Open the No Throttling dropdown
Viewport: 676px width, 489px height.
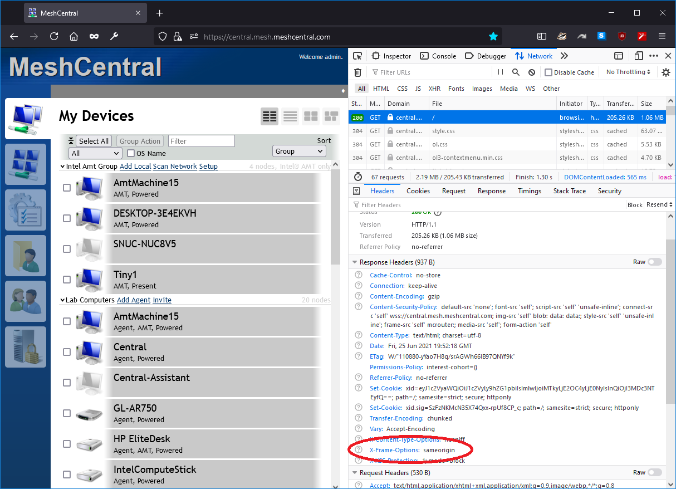pos(629,72)
